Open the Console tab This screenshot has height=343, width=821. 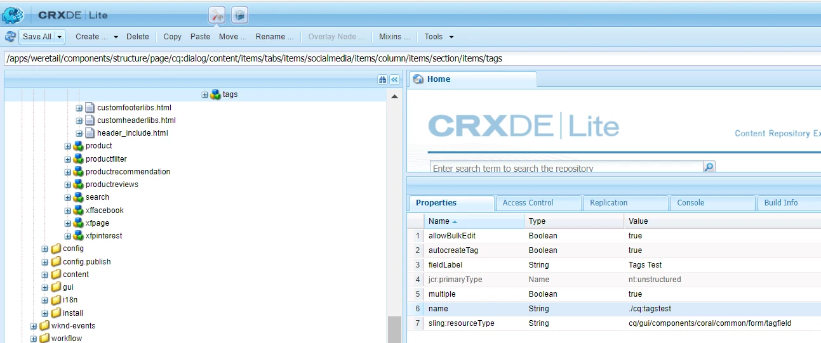click(713, 203)
